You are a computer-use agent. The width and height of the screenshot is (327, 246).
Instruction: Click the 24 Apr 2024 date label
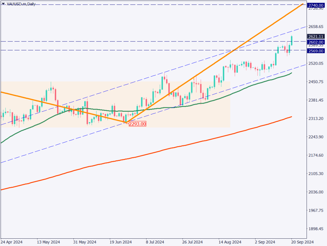coord(11,241)
